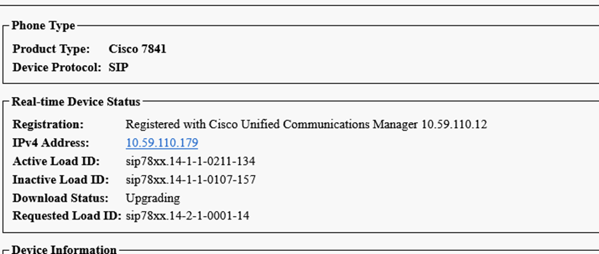Select the Requested Load ID label
The width and height of the screenshot is (599, 254).
click(66, 216)
